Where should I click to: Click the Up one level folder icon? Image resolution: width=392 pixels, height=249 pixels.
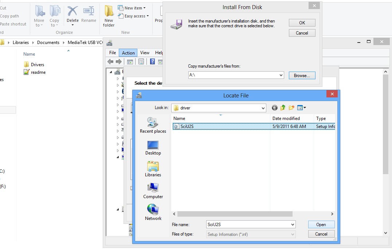point(283,108)
